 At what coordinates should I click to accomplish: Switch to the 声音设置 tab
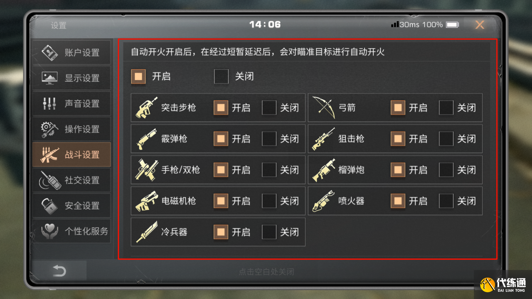(71, 104)
